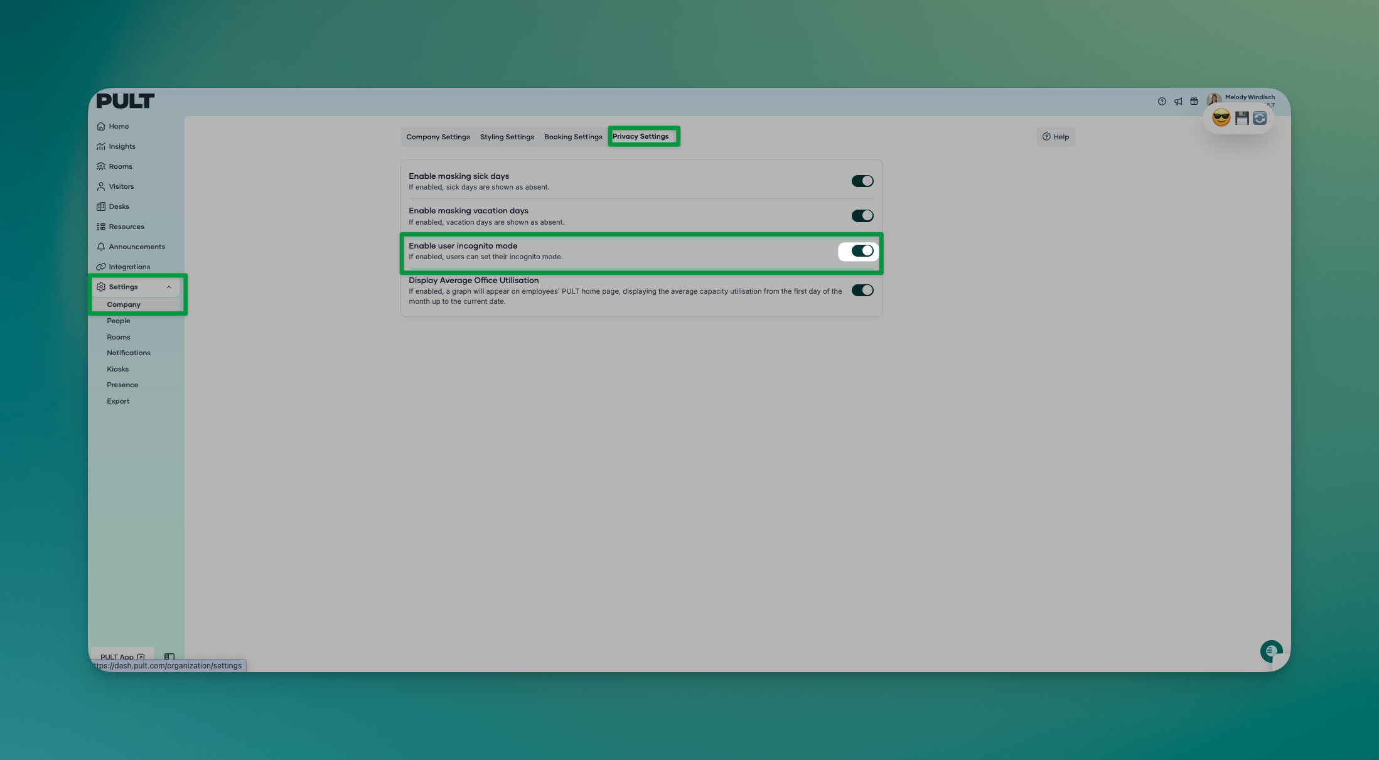Toggle Enable masking sick days switch

(x=862, y=181)
